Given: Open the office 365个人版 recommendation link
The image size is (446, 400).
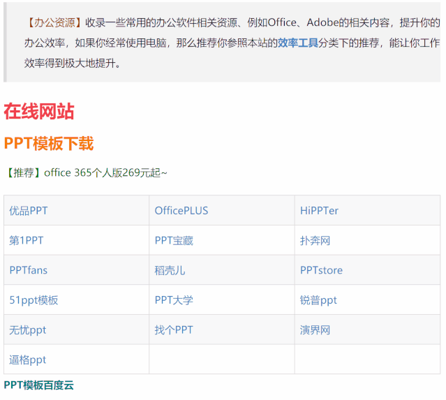Looking at the screenshot, I should tap(86, 172).
